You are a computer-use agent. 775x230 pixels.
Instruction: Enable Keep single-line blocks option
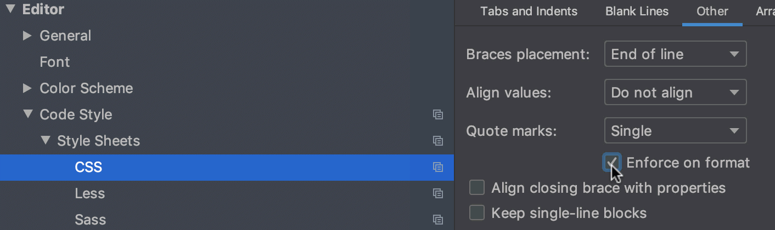pyautogui.click(x=477, y=213)
